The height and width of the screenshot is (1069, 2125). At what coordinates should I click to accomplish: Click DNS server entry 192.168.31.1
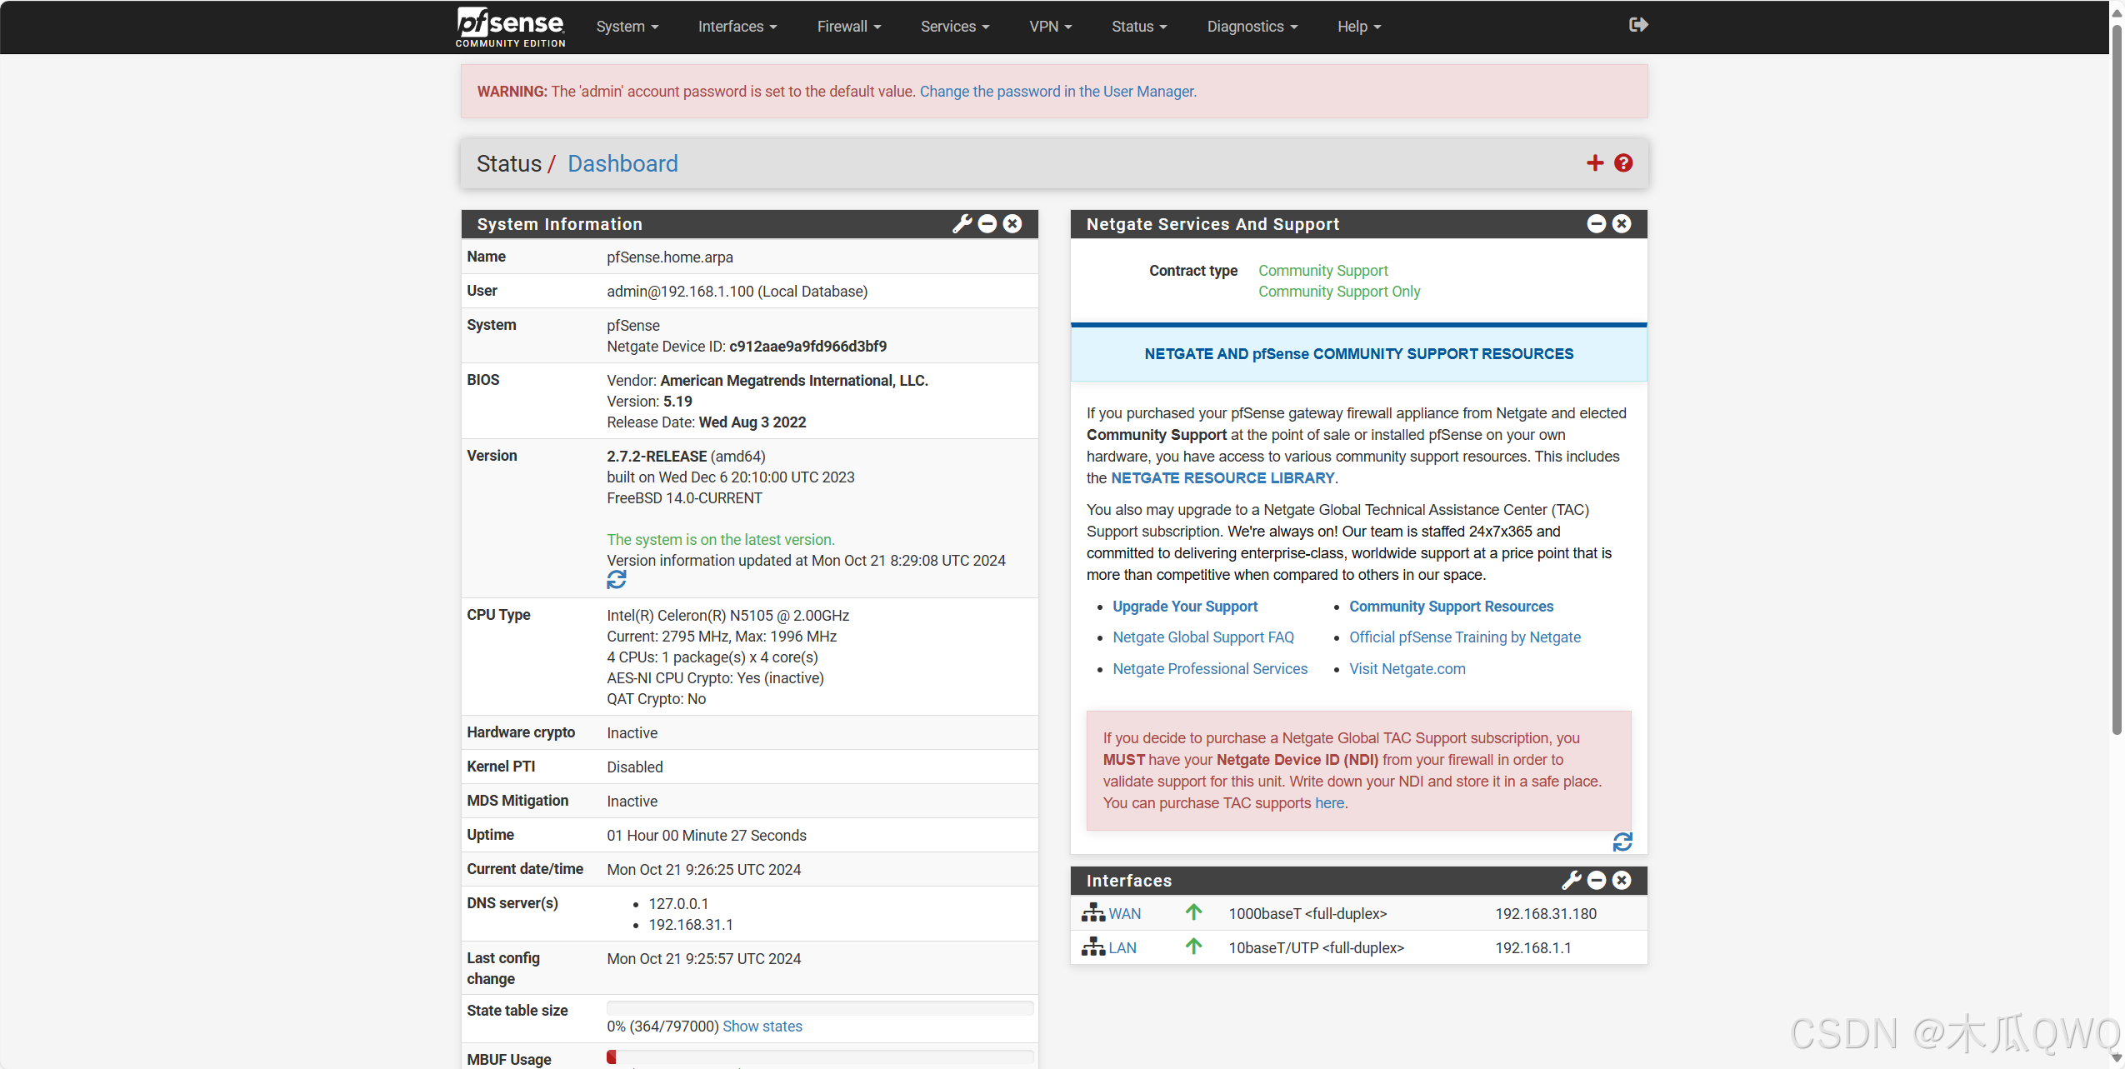pyautogui.click(x=691, y=925)
